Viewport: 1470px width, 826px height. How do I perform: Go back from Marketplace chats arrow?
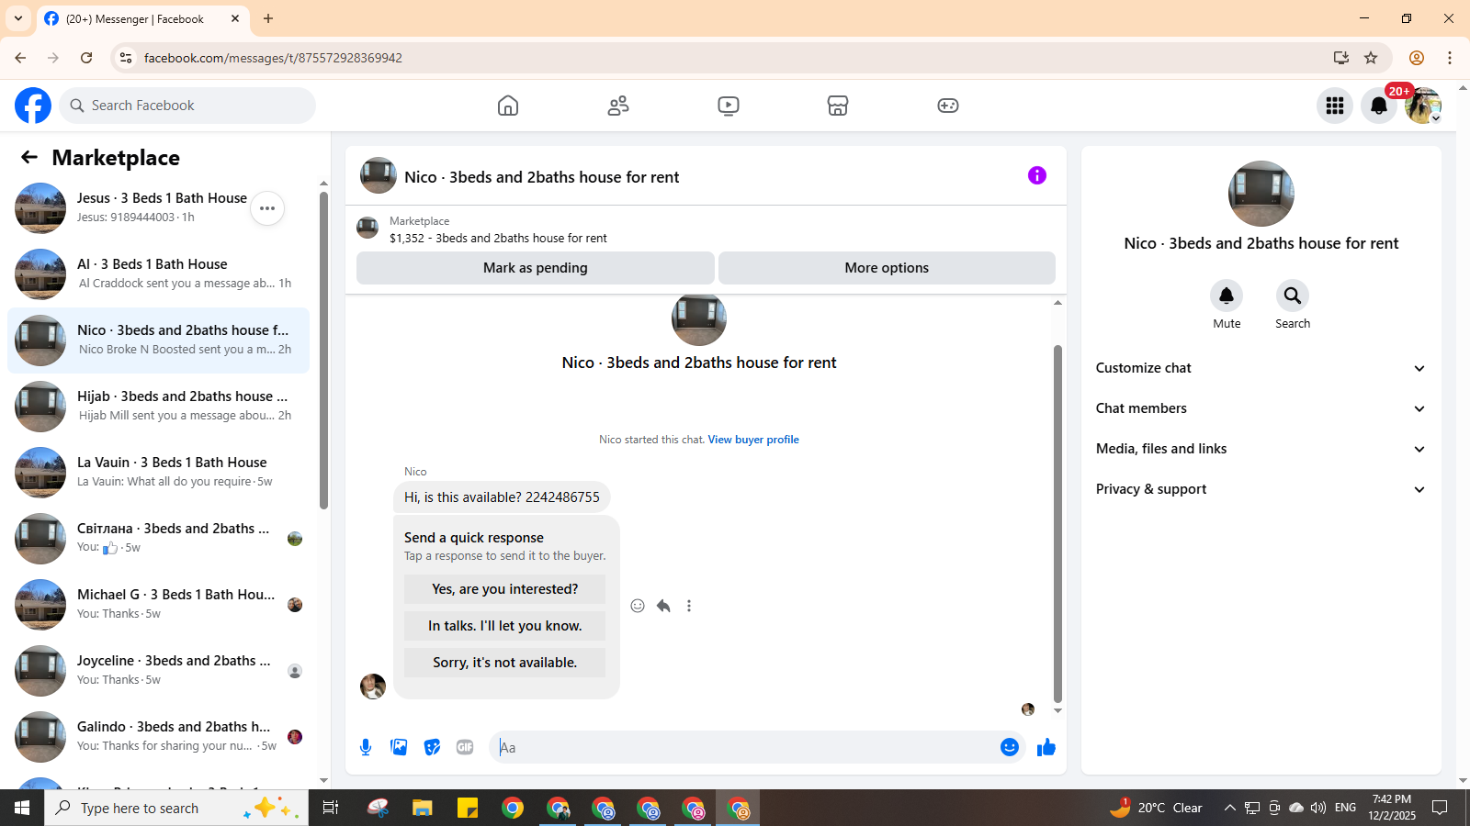[x=29, y=157]
